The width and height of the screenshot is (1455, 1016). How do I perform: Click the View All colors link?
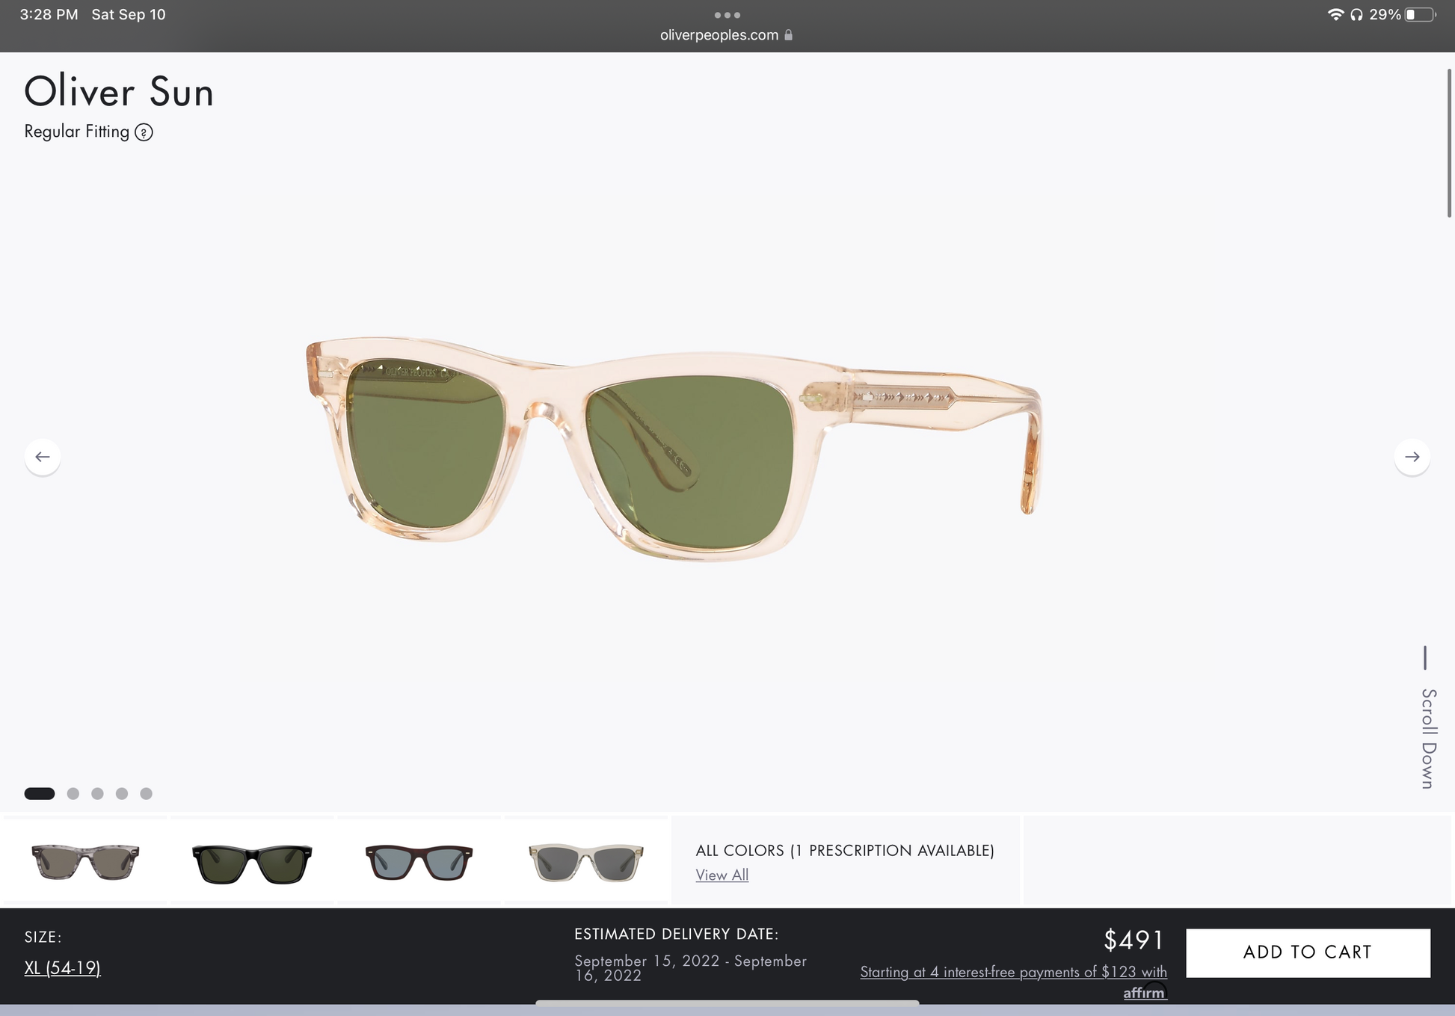[722, 875]
